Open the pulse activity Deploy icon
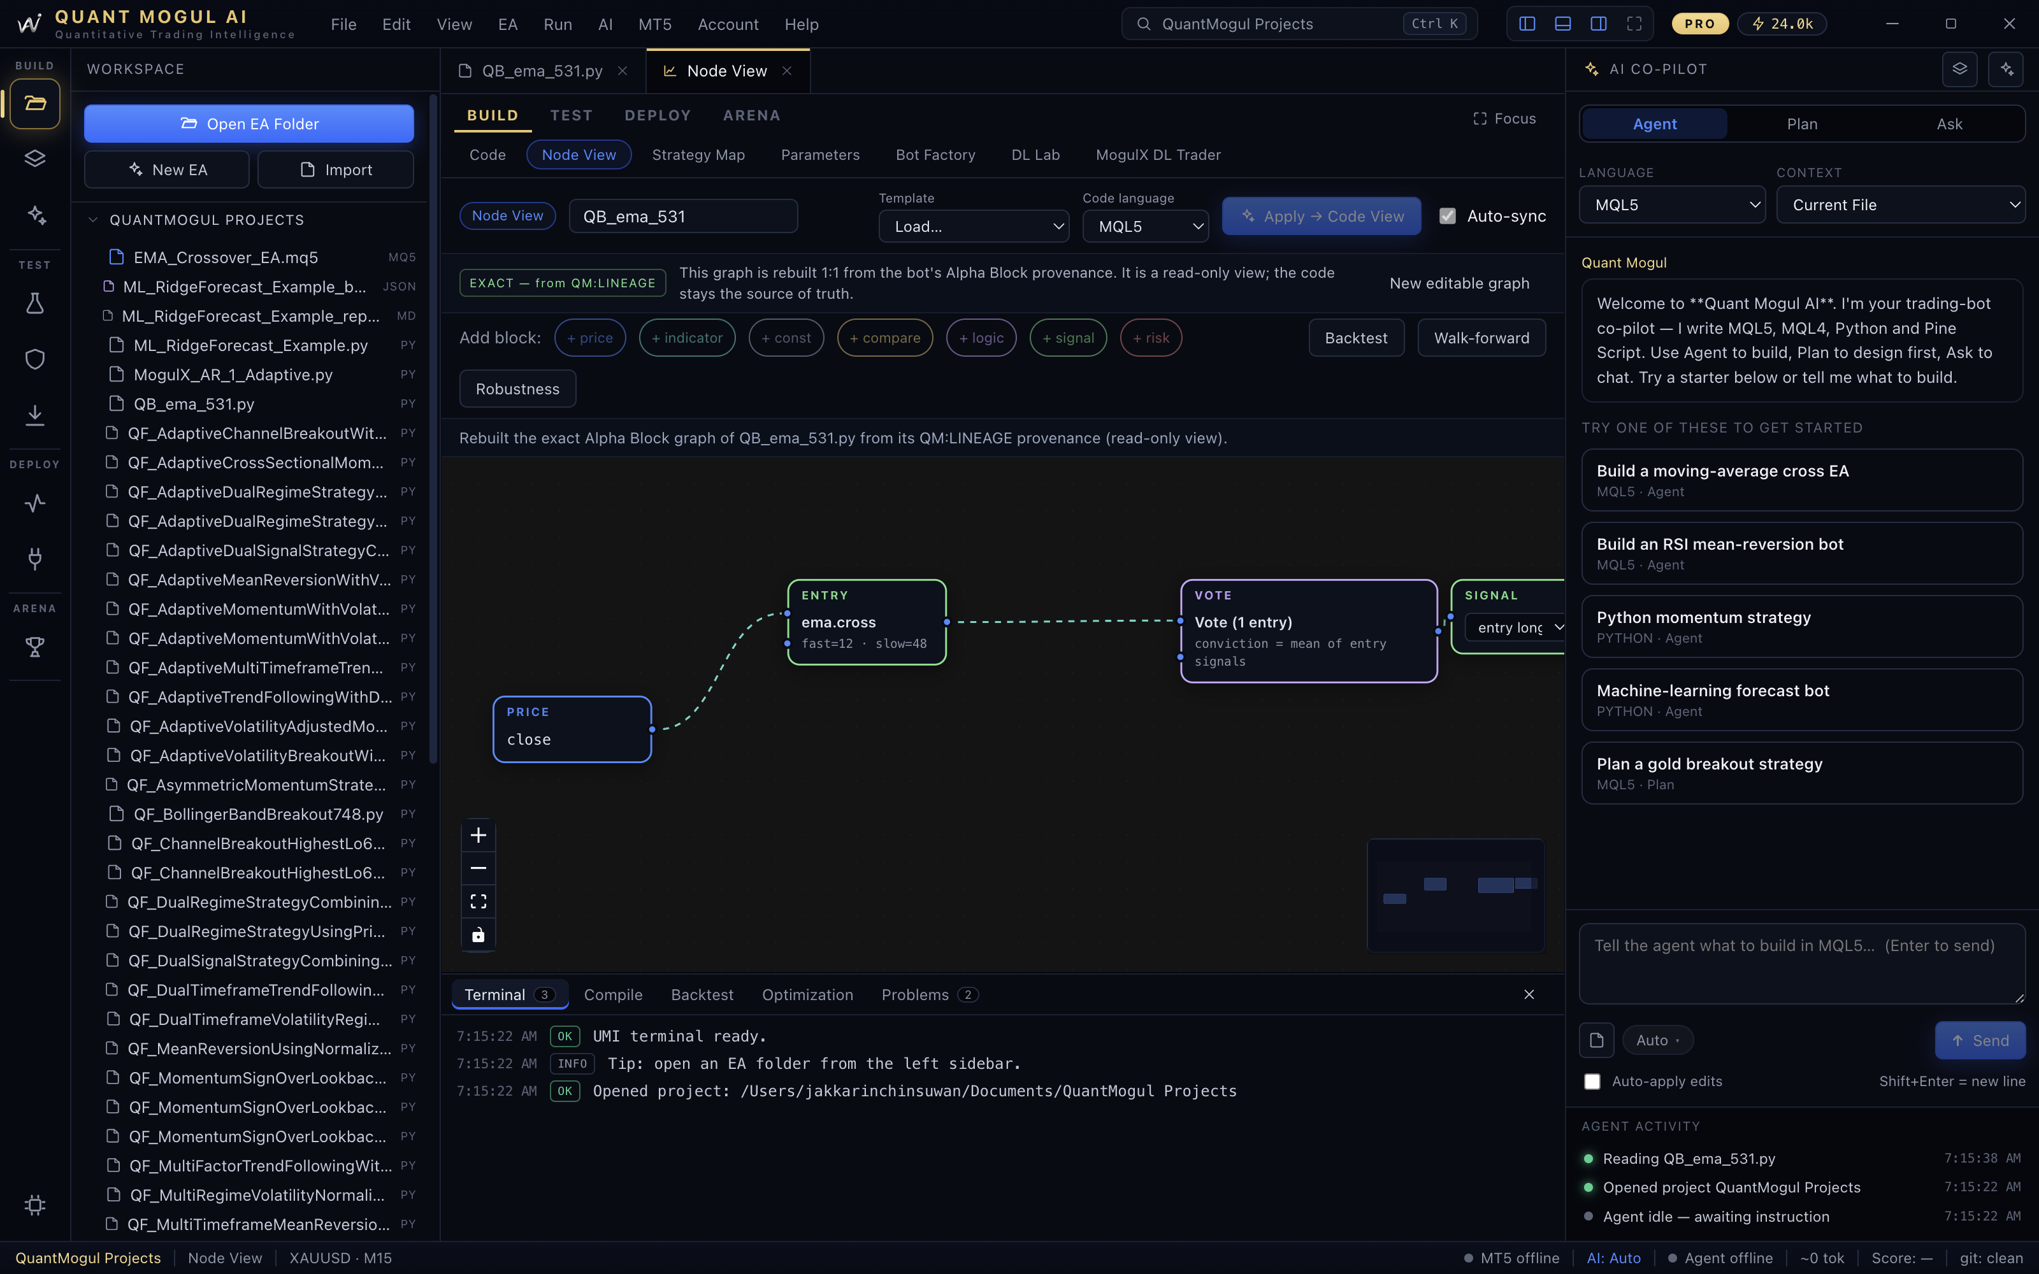 click(34, 503)
